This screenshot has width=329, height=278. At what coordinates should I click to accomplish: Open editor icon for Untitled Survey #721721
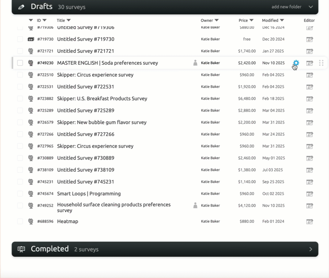tap(310, 51)
